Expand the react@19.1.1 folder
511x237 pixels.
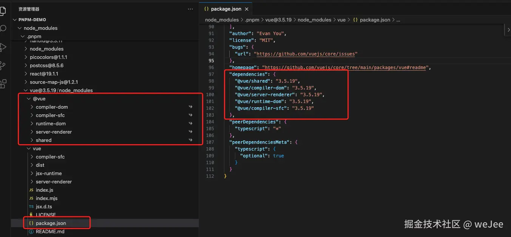pos(26,74)
